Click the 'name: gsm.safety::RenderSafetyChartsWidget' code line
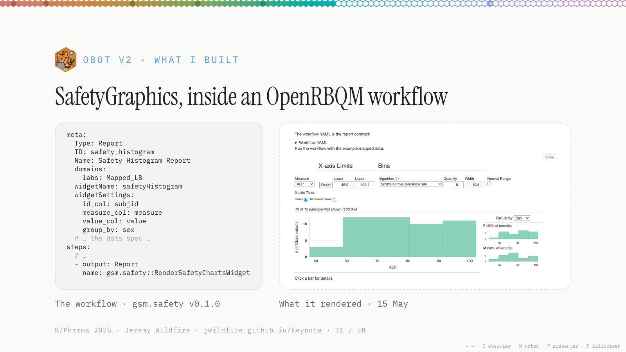This screenshot has height=352, width=626. [x=166, y=273]
